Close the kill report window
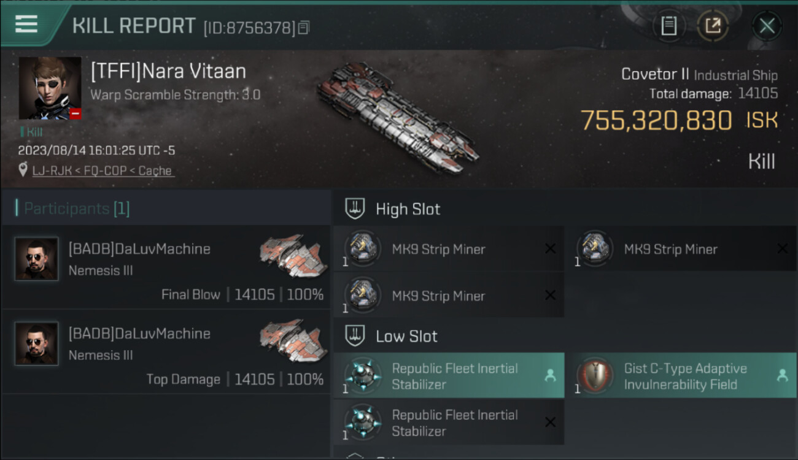 click(767, 26)
